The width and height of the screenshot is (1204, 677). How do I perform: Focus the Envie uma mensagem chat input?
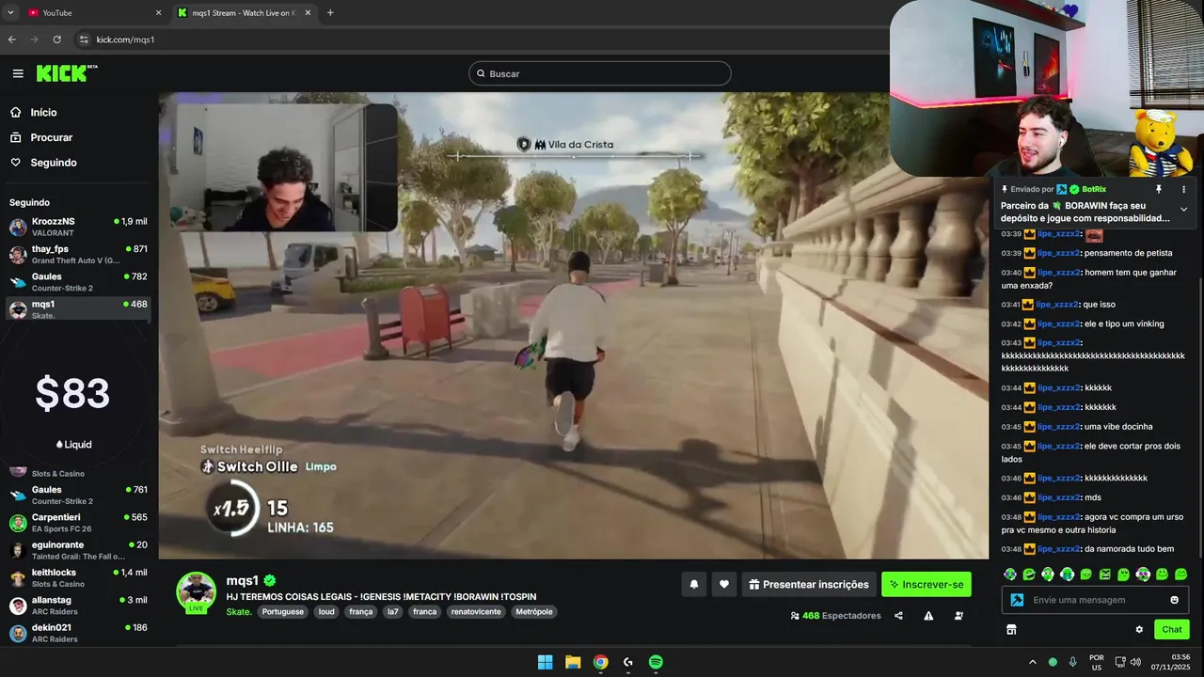(1095, 600)
